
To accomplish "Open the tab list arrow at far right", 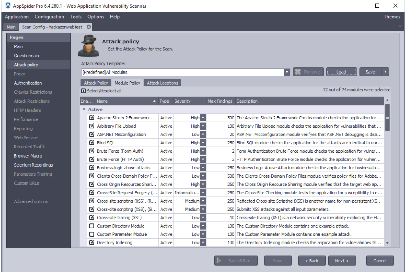I will click(x=400, y=26).
